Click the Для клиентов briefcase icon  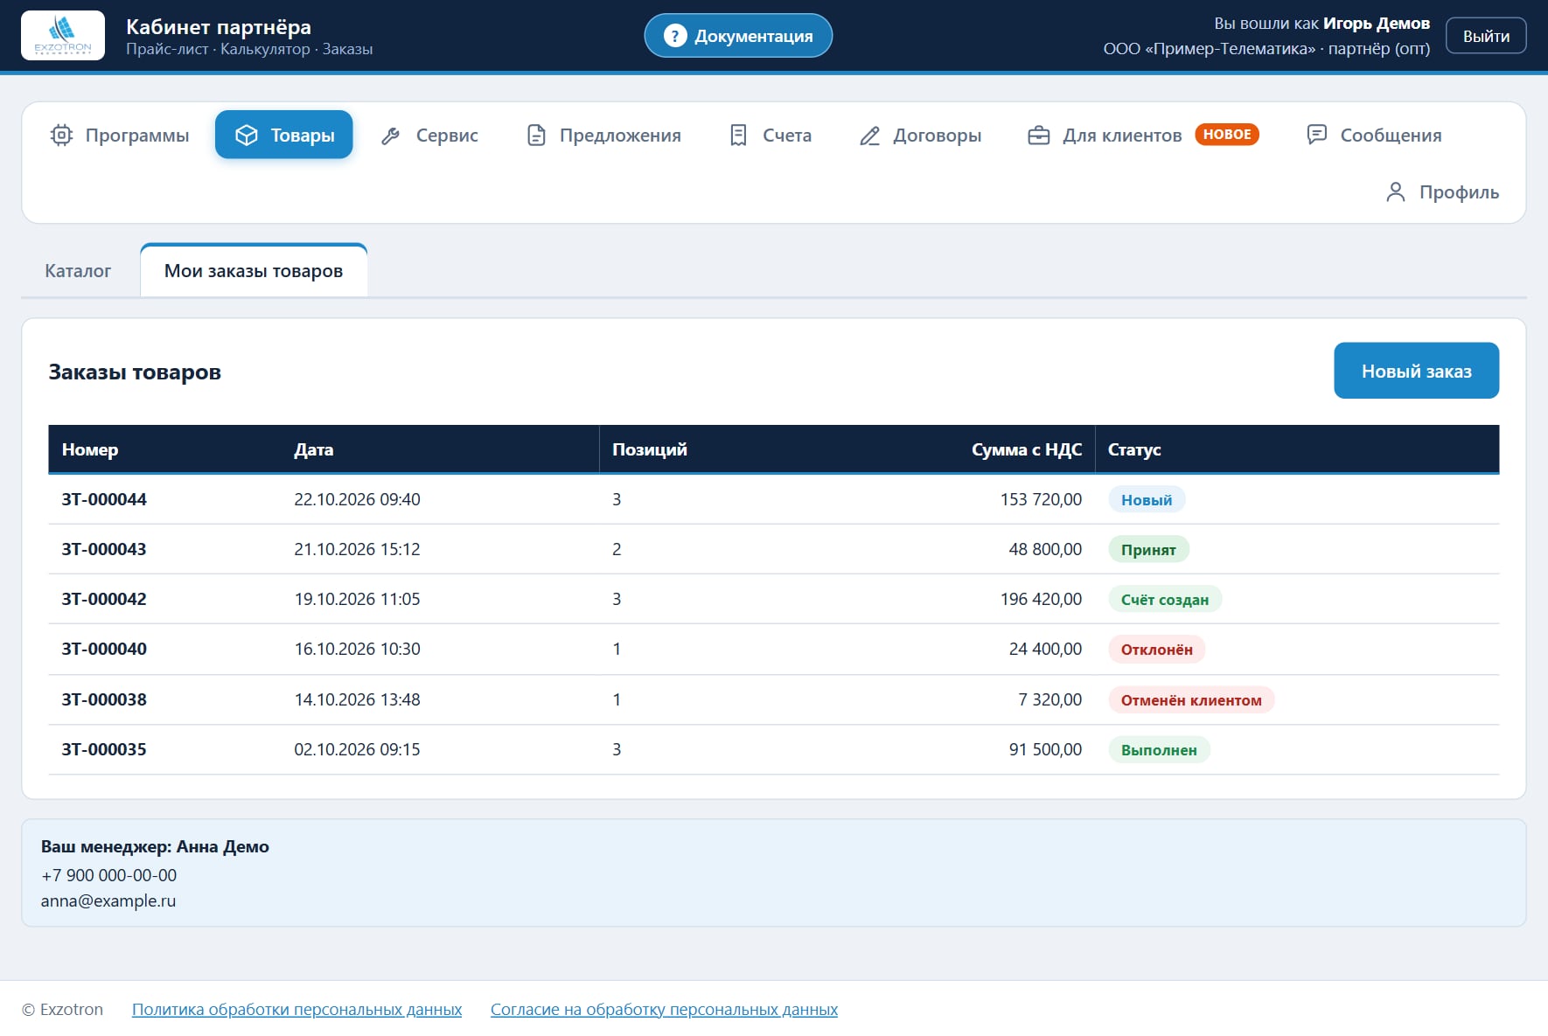(x=1039, y=136)
